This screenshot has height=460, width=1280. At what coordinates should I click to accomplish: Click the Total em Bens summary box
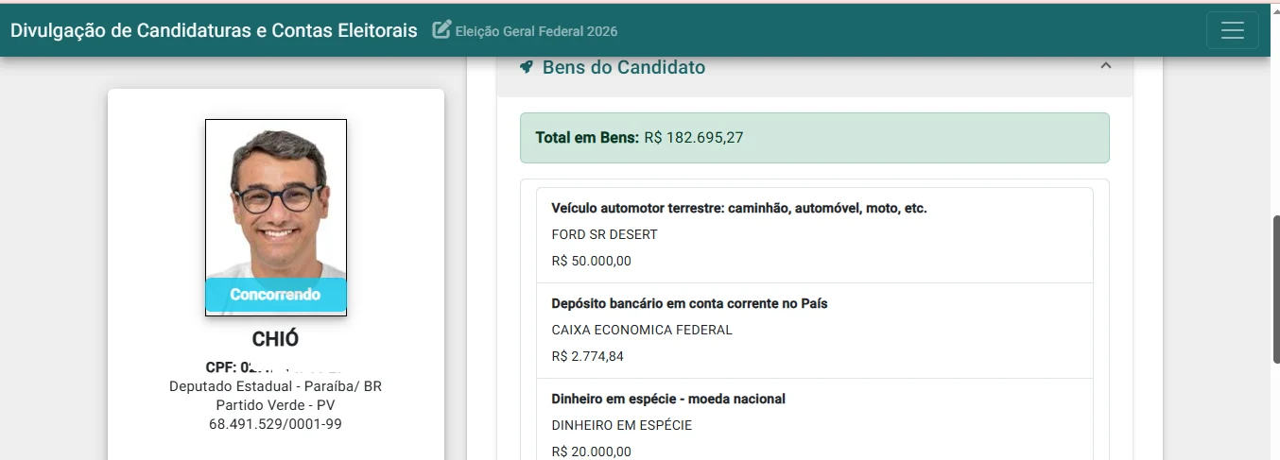(x=814, y=138)
